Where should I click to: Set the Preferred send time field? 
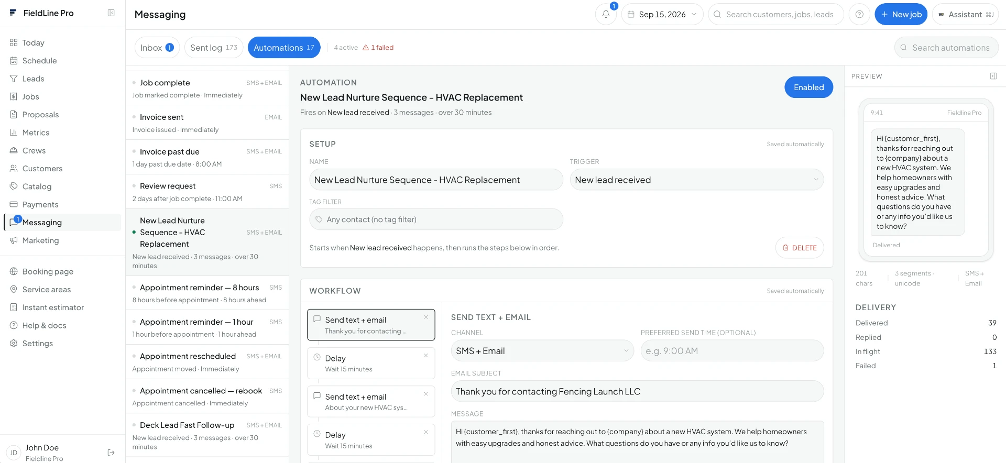pyautogui.click(x=732, y=351)
